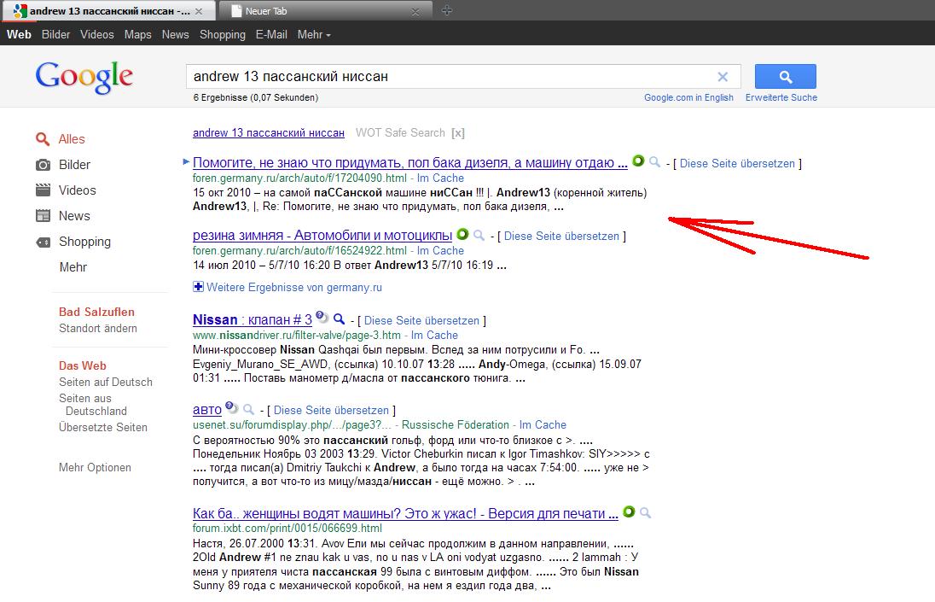Image resolution: width=935 pixels, height=602 pixels.
Task: Click the WOT green rating icon for 'Помогите' result
Action: click(x=638, y=161)
